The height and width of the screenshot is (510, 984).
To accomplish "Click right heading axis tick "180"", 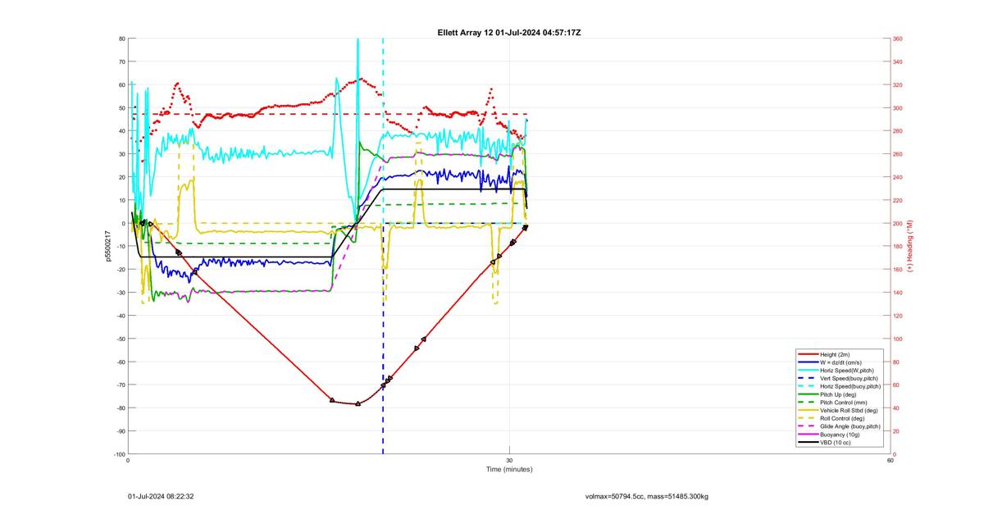I will (x=897, y=246).
